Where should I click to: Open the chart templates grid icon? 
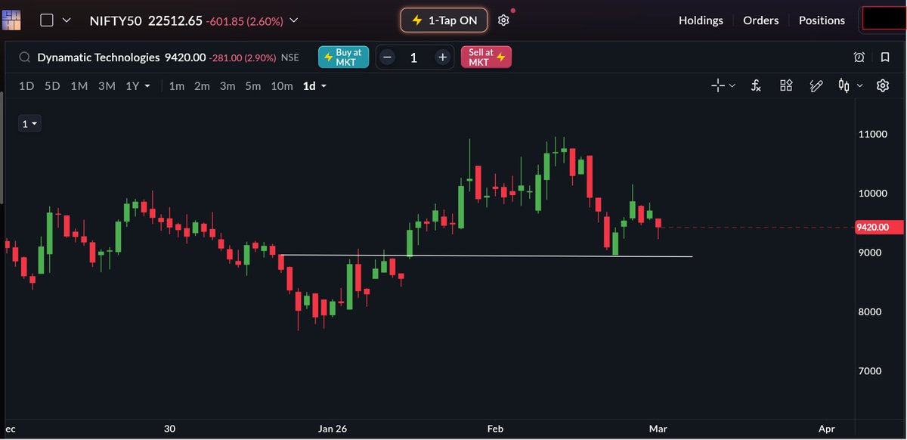[786, 86]
